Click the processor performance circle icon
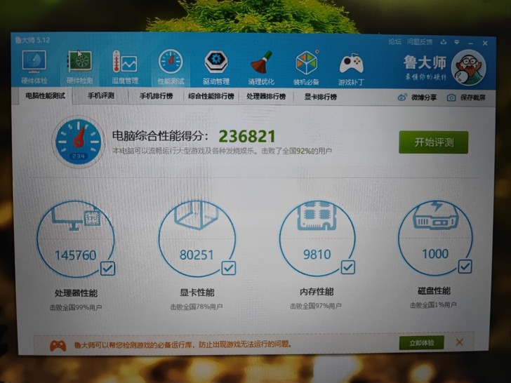 (x=76, y=239)
